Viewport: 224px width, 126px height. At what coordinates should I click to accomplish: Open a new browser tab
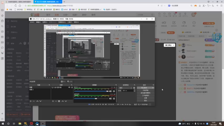64,2
